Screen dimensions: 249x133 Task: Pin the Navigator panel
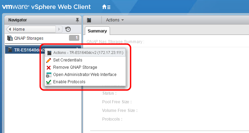click(x=77, y=20)
